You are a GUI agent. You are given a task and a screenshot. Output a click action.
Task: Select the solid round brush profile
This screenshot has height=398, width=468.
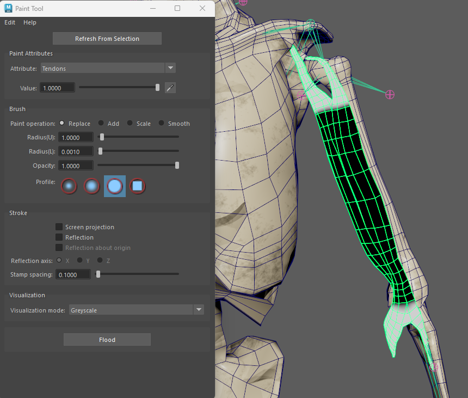115,186
